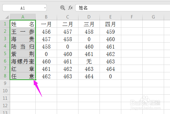Select row 11 header
This screenshot has height=114, width=170.
5,98
